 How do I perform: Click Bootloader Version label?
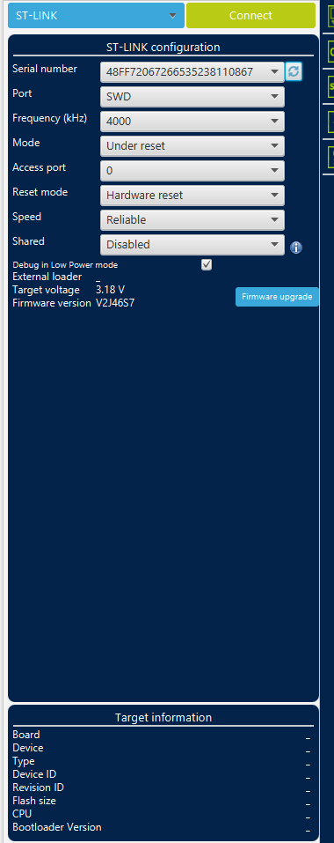(x=57, y=827)
